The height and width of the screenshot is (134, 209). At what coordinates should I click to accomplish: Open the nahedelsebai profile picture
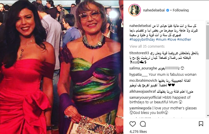(135, 10)
